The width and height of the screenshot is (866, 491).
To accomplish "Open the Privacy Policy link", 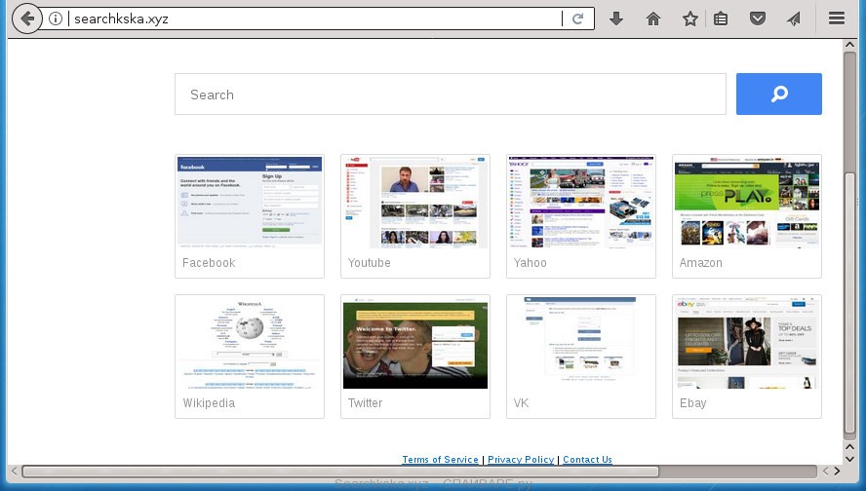I will (x=521, y=460).
